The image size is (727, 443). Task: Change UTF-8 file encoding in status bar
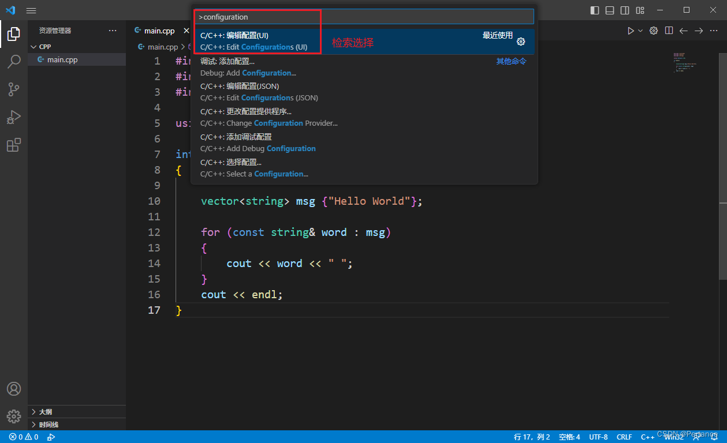598,437
